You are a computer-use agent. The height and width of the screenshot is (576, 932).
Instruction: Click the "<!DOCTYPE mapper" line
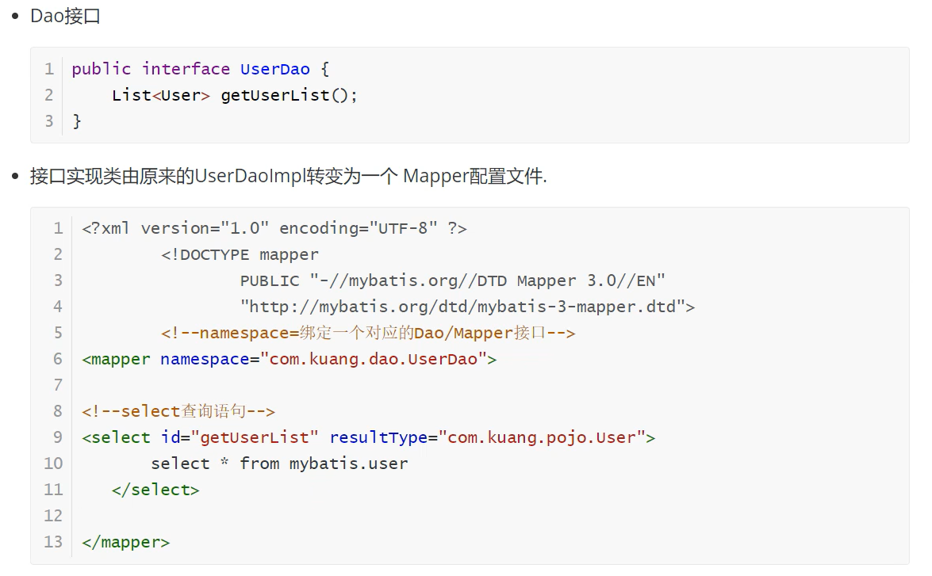240,254
